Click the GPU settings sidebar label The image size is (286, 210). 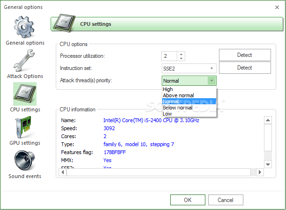[x=25, y=143]
